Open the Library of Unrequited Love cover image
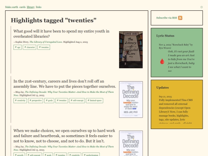 click(x=131, y=50)
